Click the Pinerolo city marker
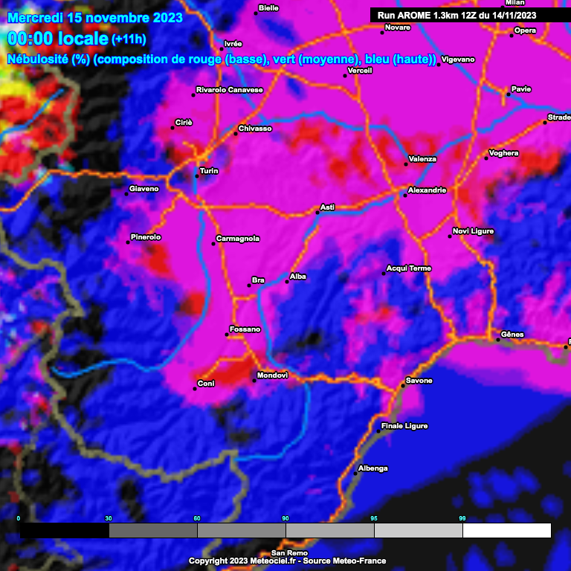This screenshot has width=571, height=571. pos(128,242)
